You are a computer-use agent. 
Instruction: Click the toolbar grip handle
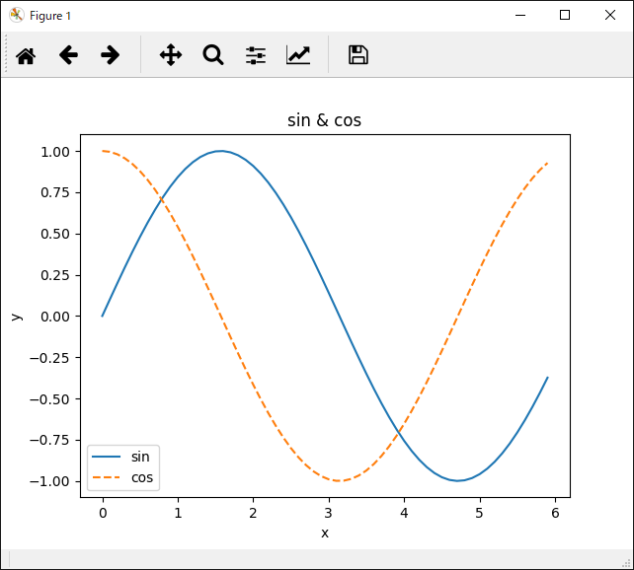tap(6, 55)
